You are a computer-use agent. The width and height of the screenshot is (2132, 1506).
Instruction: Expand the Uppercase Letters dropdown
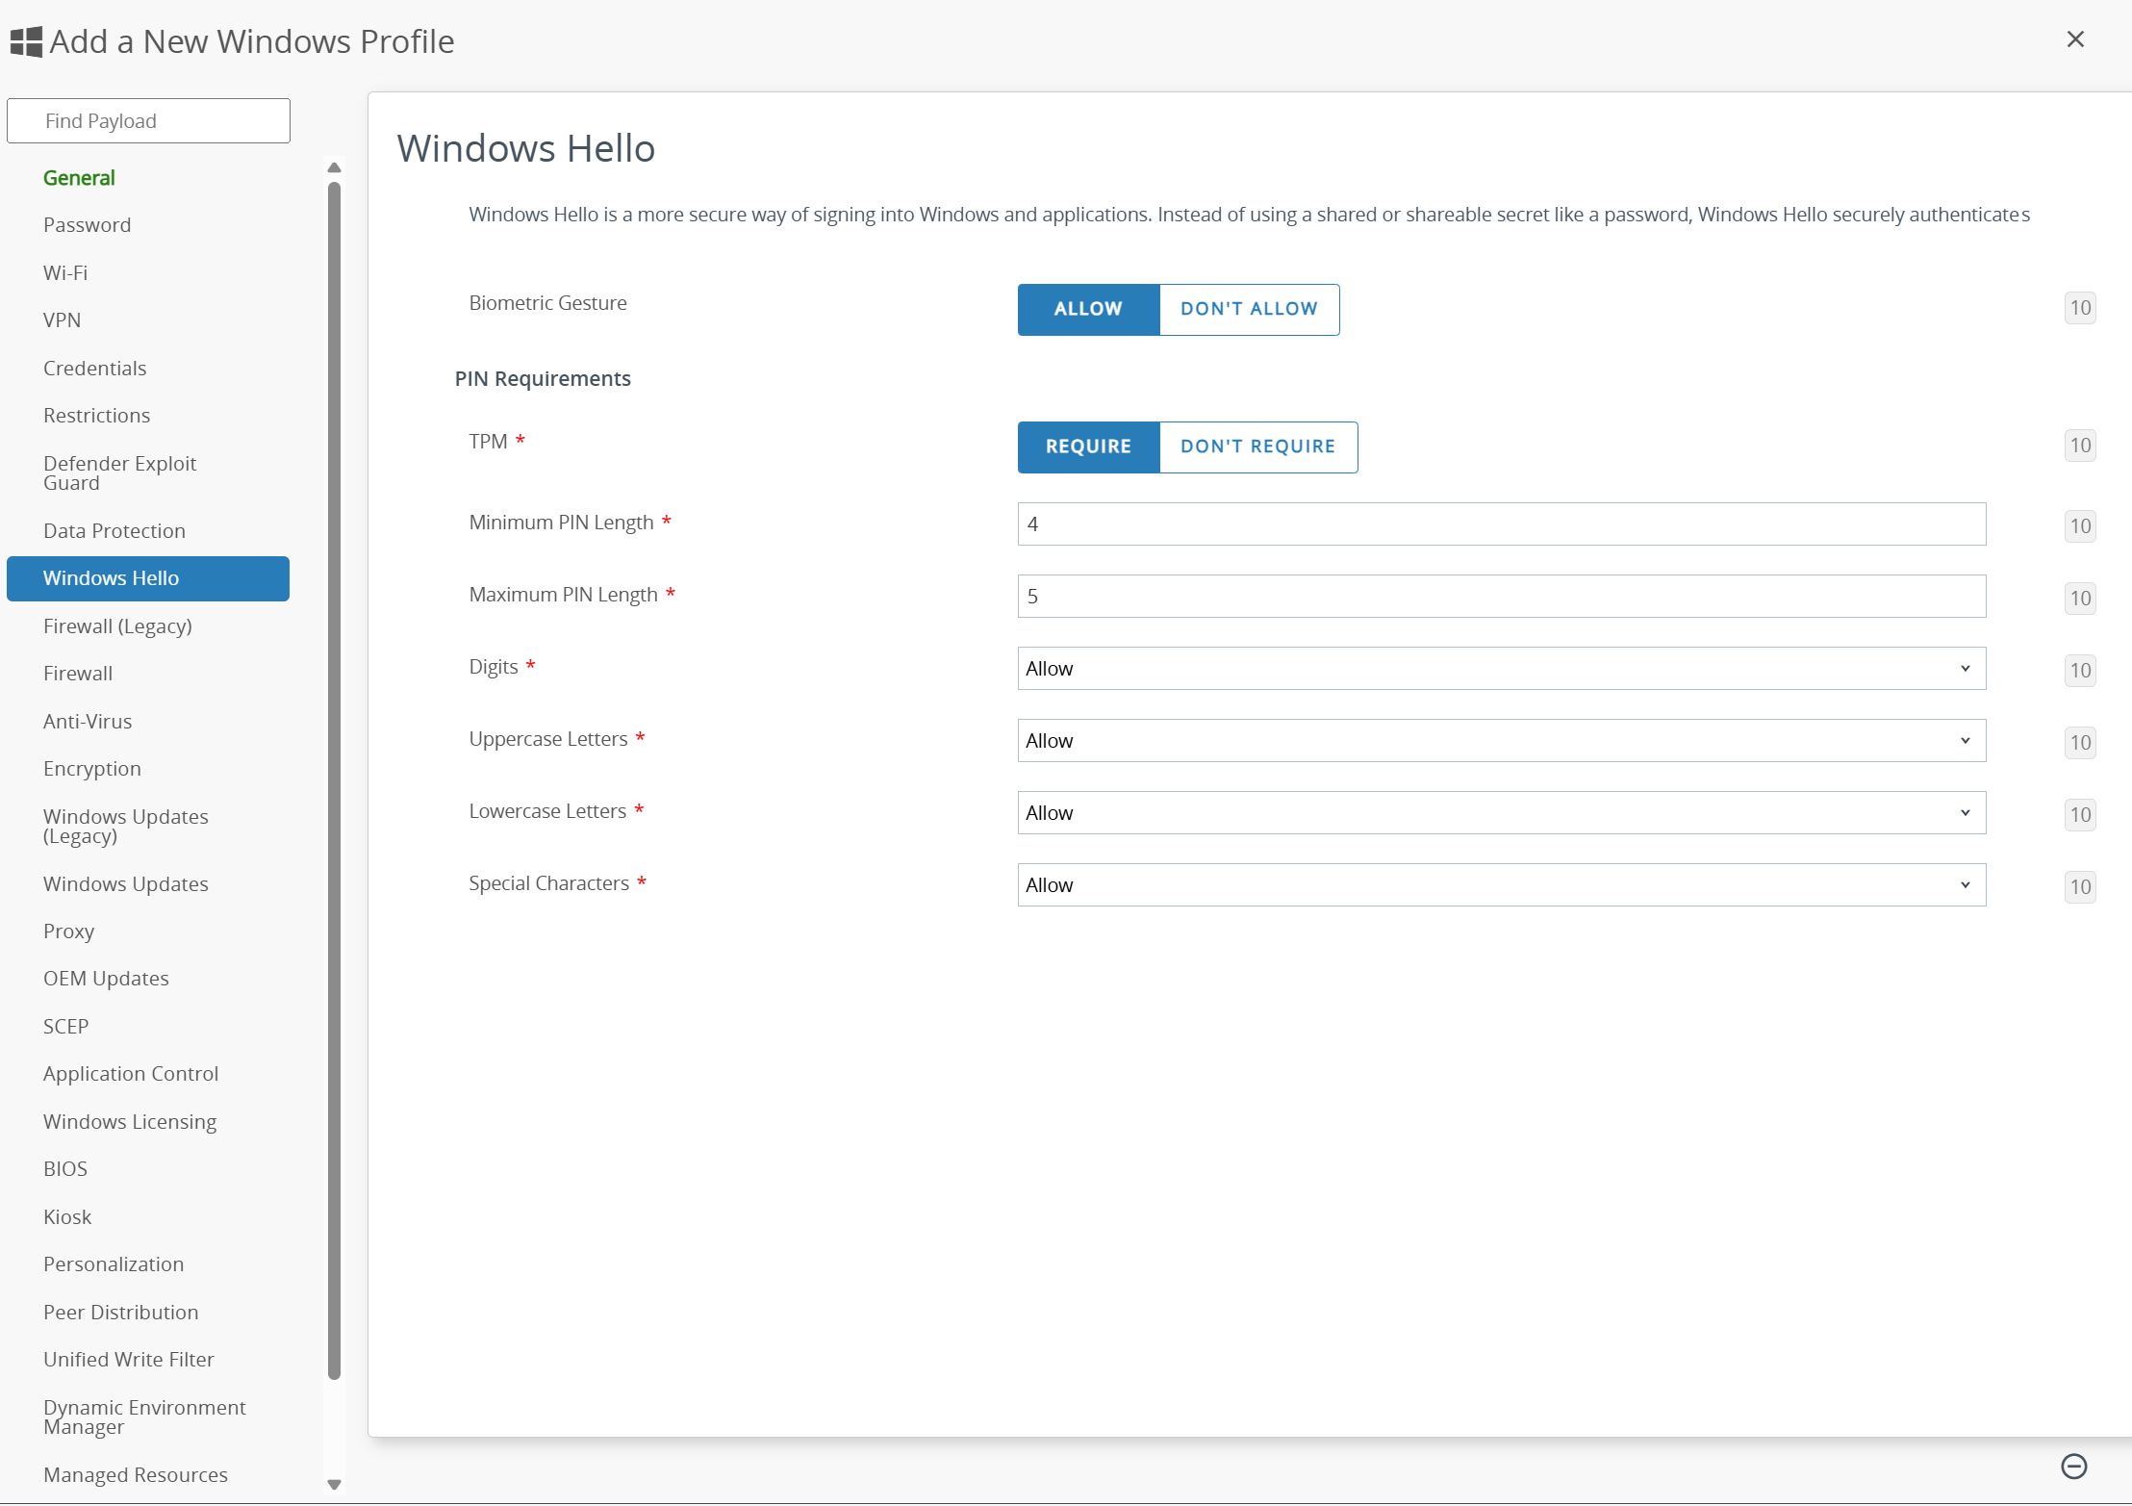1500,741
